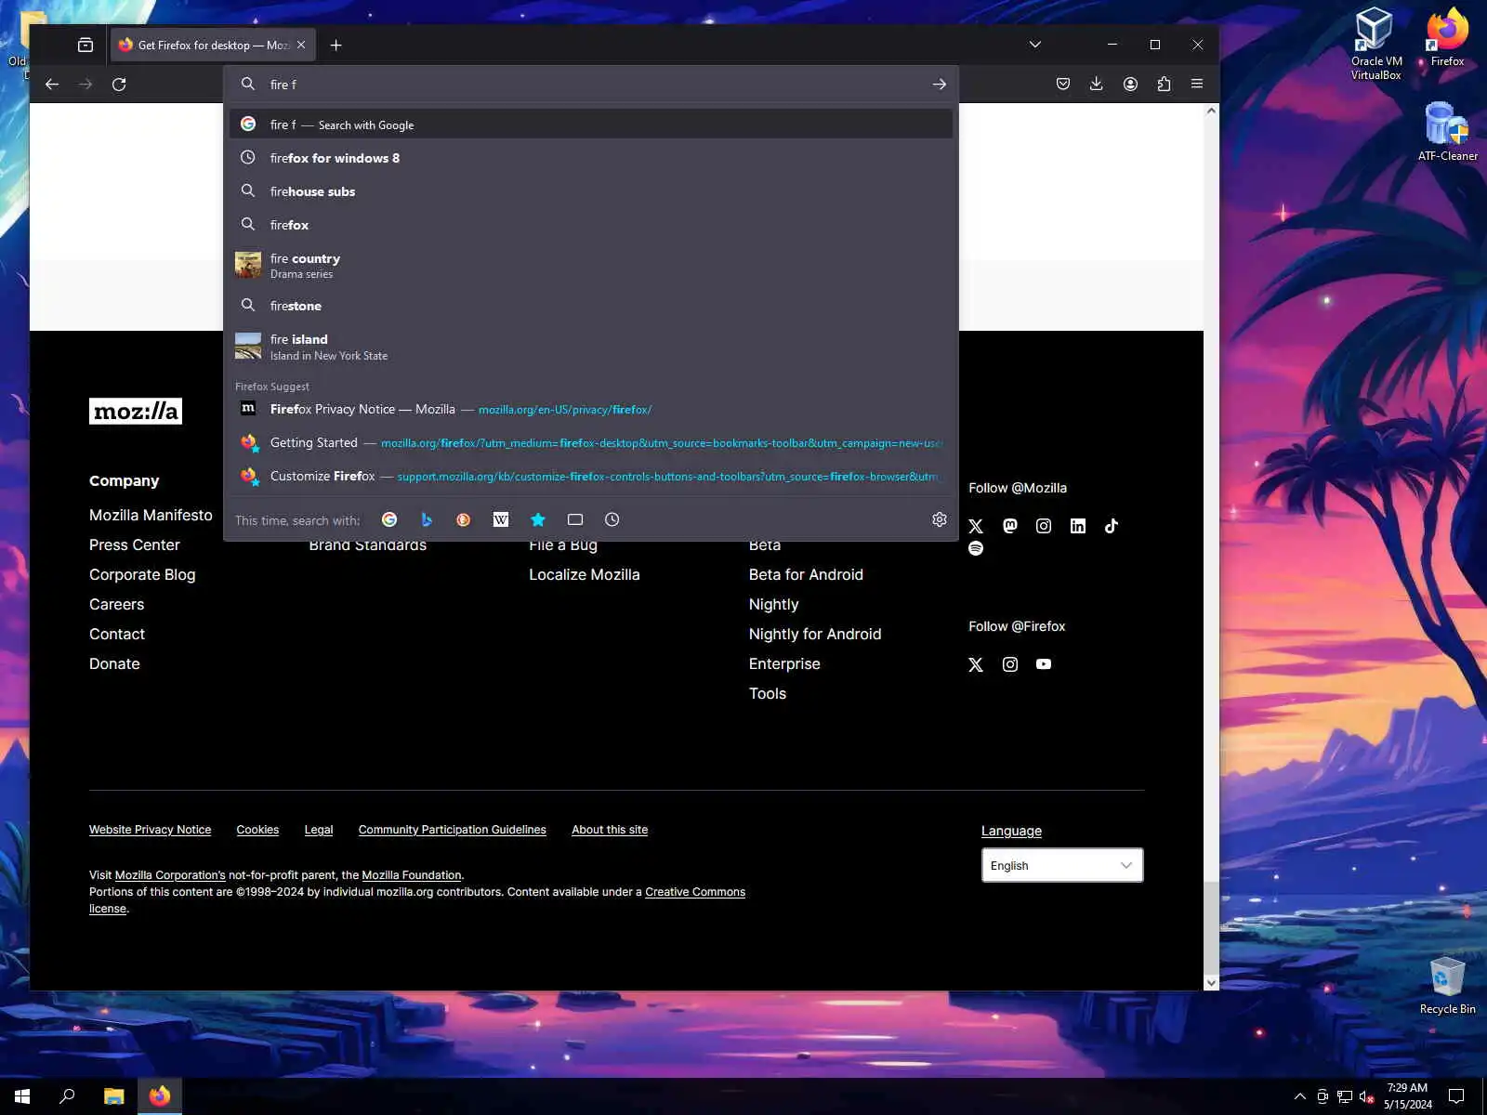This screenshot has width=1487, height=1115.
Task: Search this time with DuckDuckGo icon
Action: click(464, 520)
